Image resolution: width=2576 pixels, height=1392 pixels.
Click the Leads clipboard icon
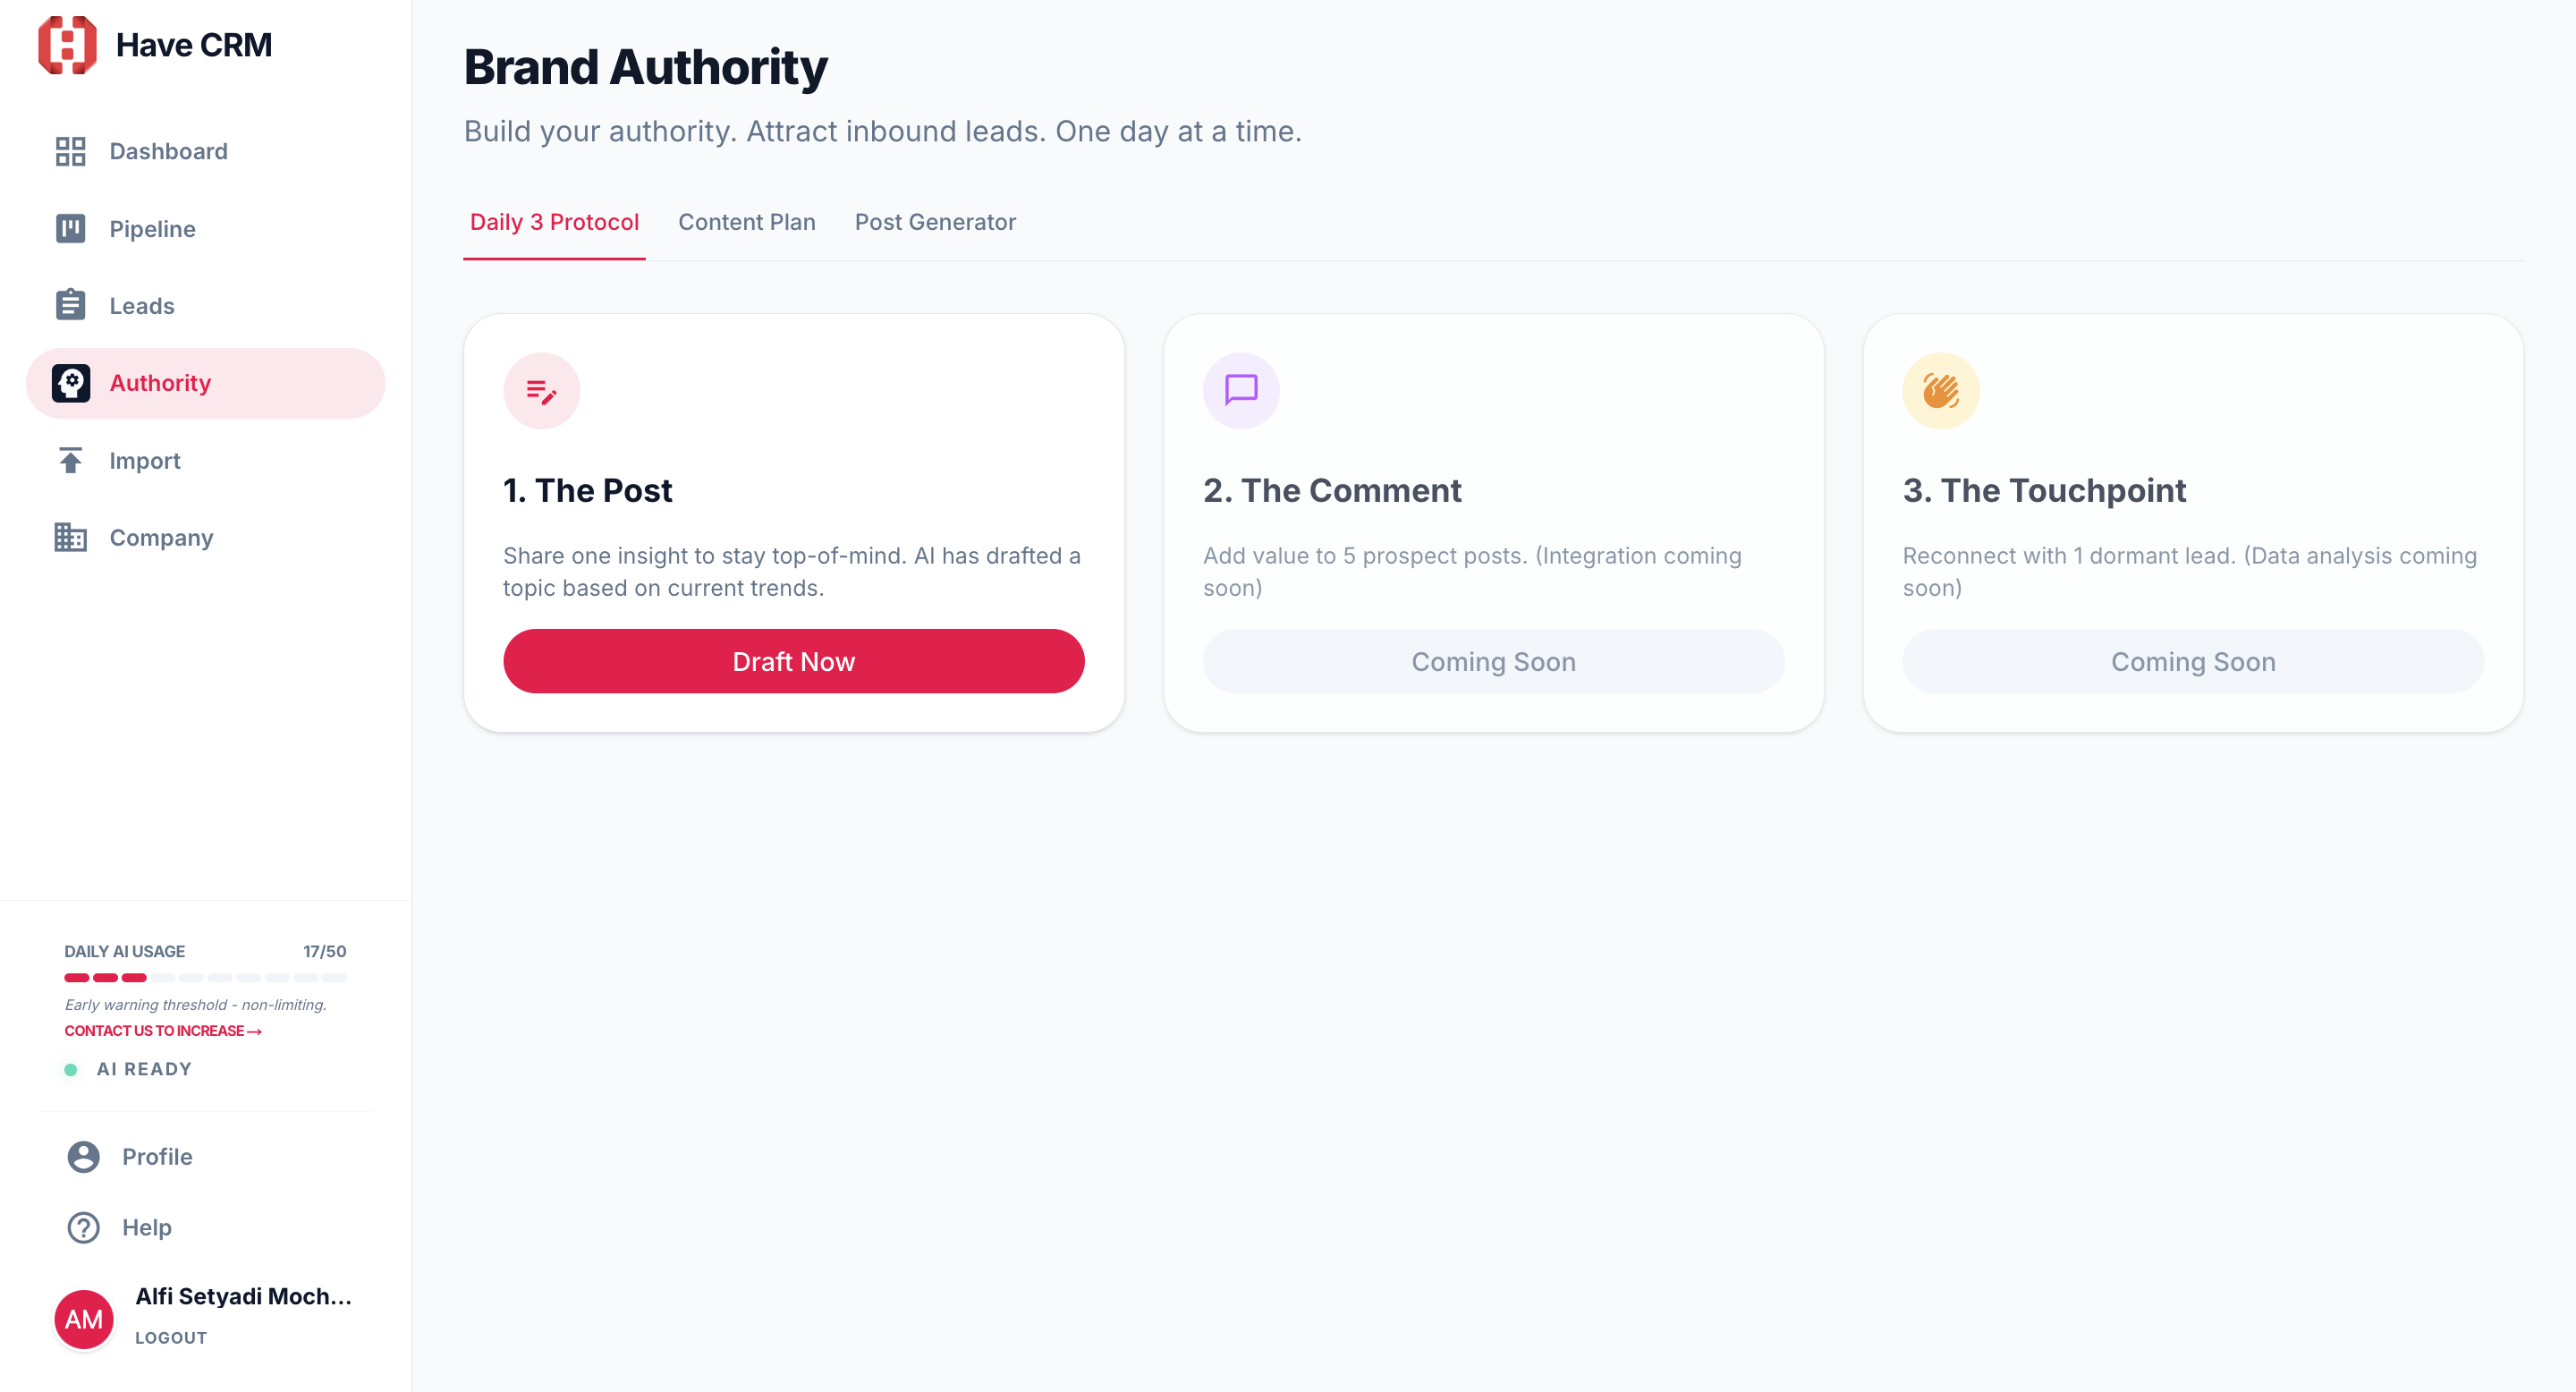pos(70,305)
